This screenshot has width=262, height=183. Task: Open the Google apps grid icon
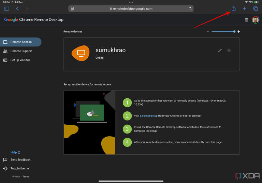coord(246,20)
